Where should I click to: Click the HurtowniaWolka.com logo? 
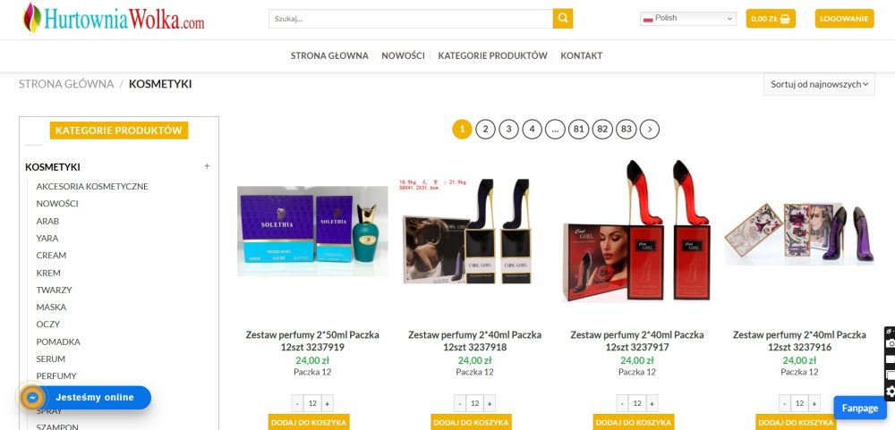[x=114, y=18]
